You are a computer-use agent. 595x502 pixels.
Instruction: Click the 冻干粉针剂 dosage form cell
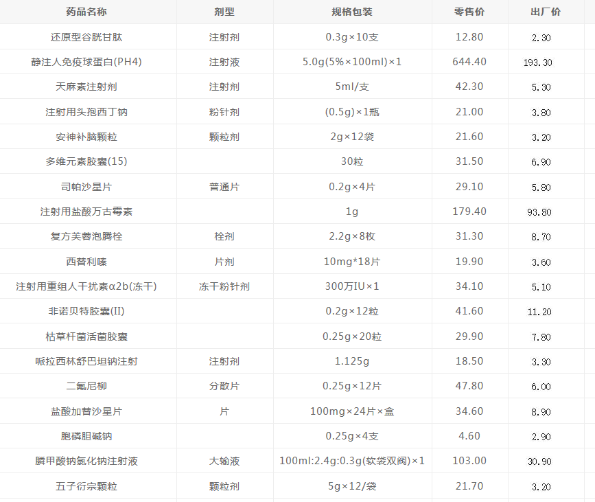[224, 286]
